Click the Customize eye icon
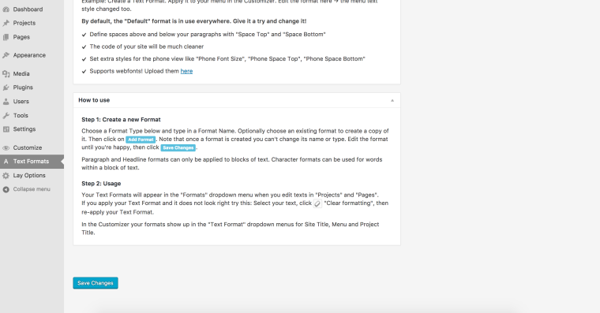The height and width of the screenshot is (313, 600). click(x=6, y=148)
